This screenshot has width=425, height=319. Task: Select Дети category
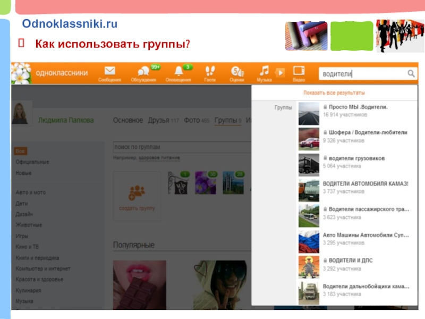click(22, 204)
